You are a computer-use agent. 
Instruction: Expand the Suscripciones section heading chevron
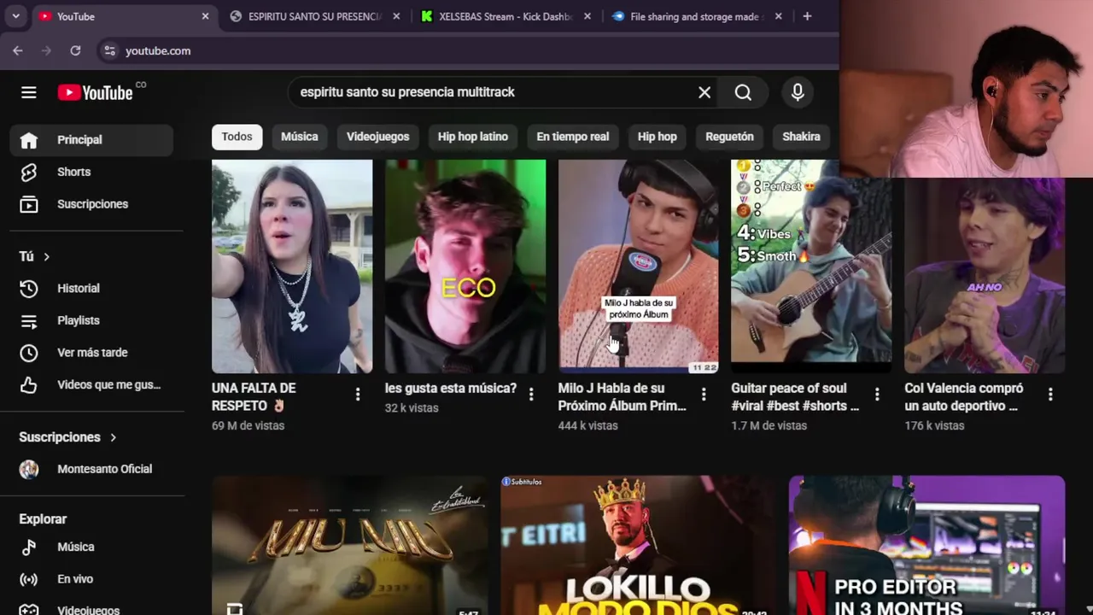113,437
